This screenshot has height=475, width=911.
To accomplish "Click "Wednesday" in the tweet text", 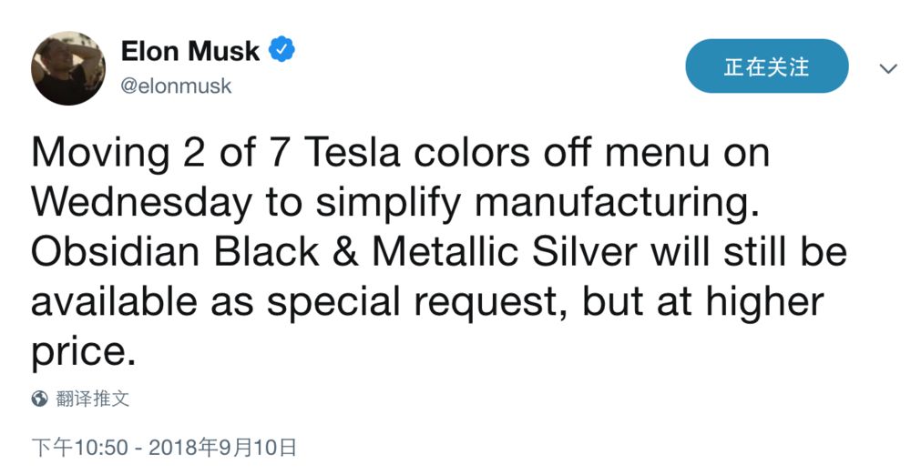I will coord(141,202).
